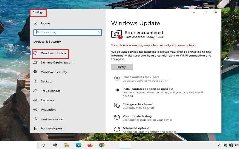Screen dimensions: 239x149
Task: Click the Backup arrow icon
Action: pos(35,81)
